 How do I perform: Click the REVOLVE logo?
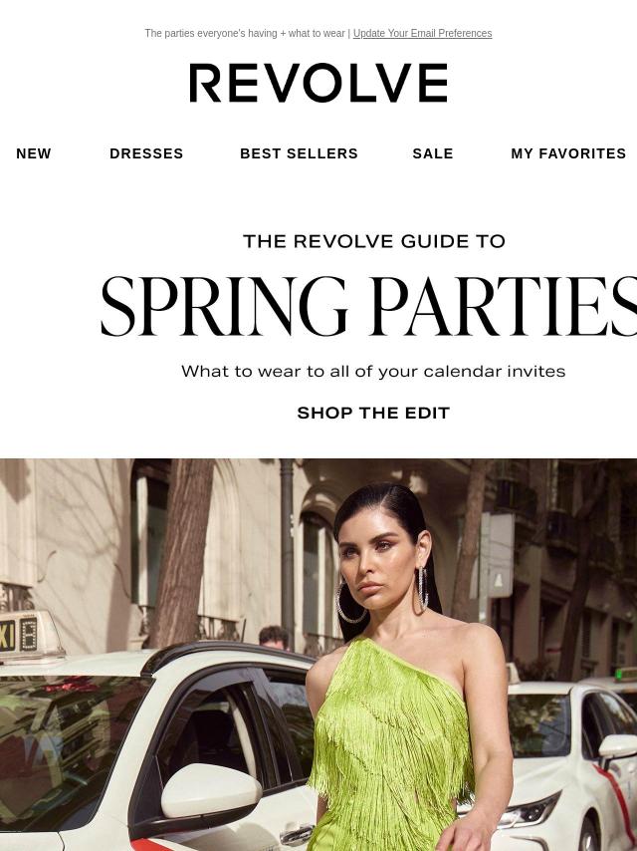[318, 83]
